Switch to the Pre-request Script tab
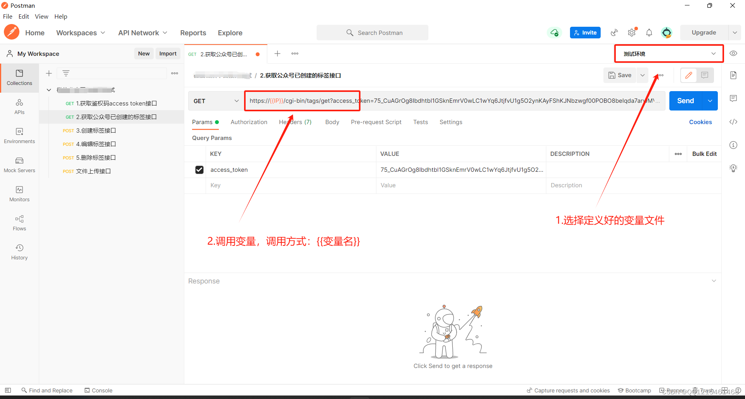The width and height of the screenshot is (745, 399). 376,122
